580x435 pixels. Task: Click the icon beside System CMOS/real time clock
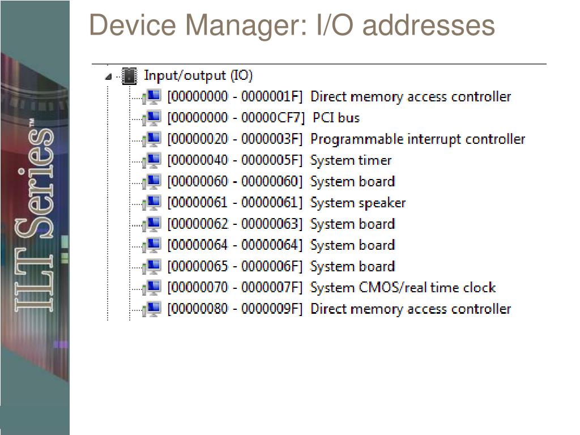pyautogui.click(x=151, y=288)
